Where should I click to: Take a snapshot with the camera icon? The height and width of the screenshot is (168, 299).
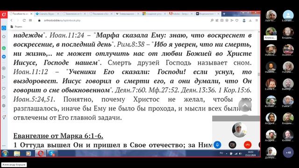pyautogui.click(x=222, y=21)
